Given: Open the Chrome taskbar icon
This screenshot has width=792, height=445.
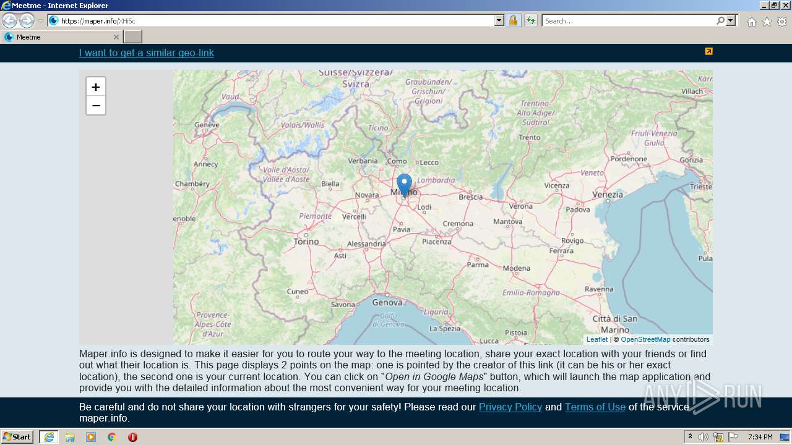Looking at the screenshot, I should coord(112,437).
